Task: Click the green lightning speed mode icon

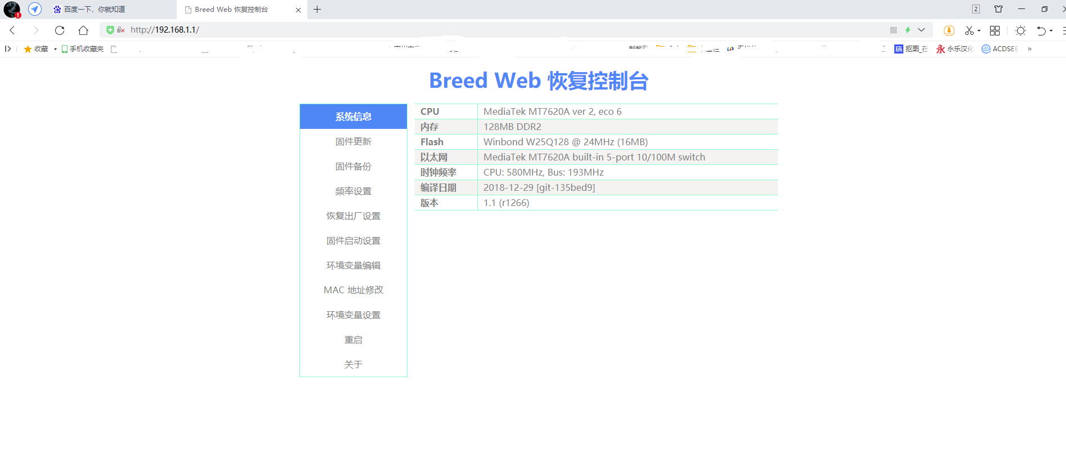Action: (908, 30)
